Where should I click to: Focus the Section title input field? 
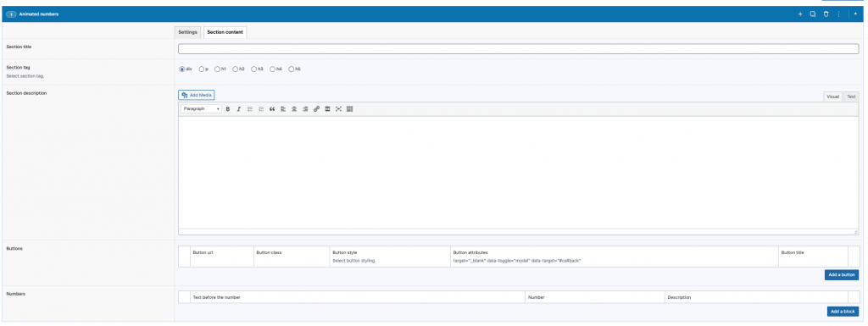518,49
